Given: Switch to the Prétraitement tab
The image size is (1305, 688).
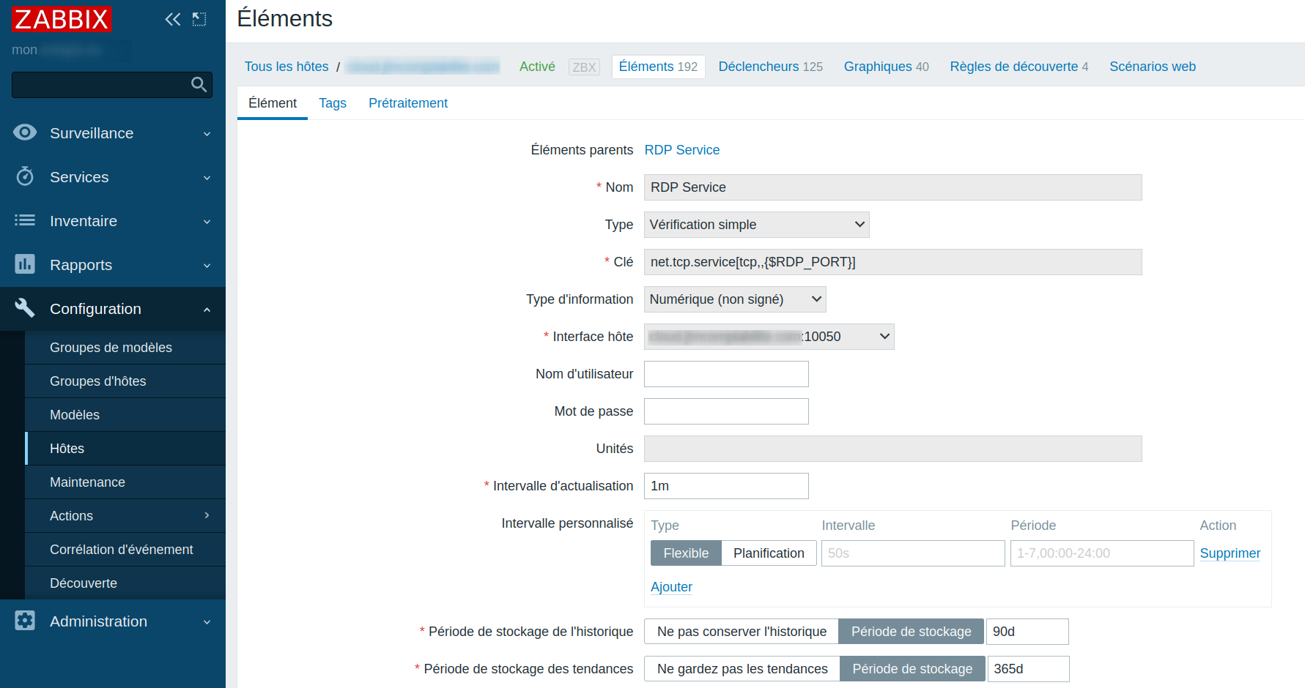Looking at the screenshot, I should [x=407, y=103].
